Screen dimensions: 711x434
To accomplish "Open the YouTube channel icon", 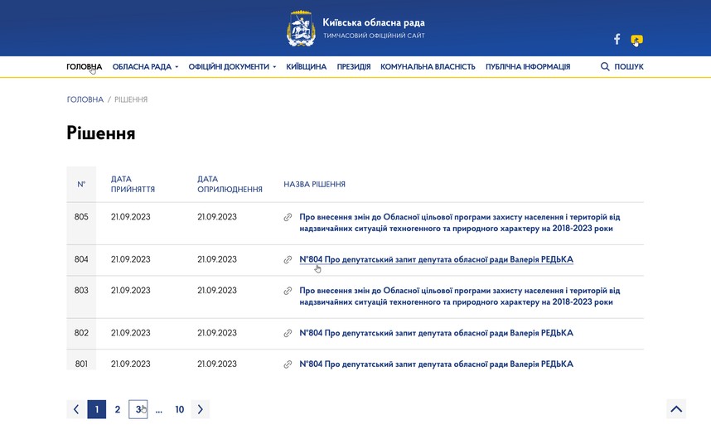I will (x=636, y=40).
